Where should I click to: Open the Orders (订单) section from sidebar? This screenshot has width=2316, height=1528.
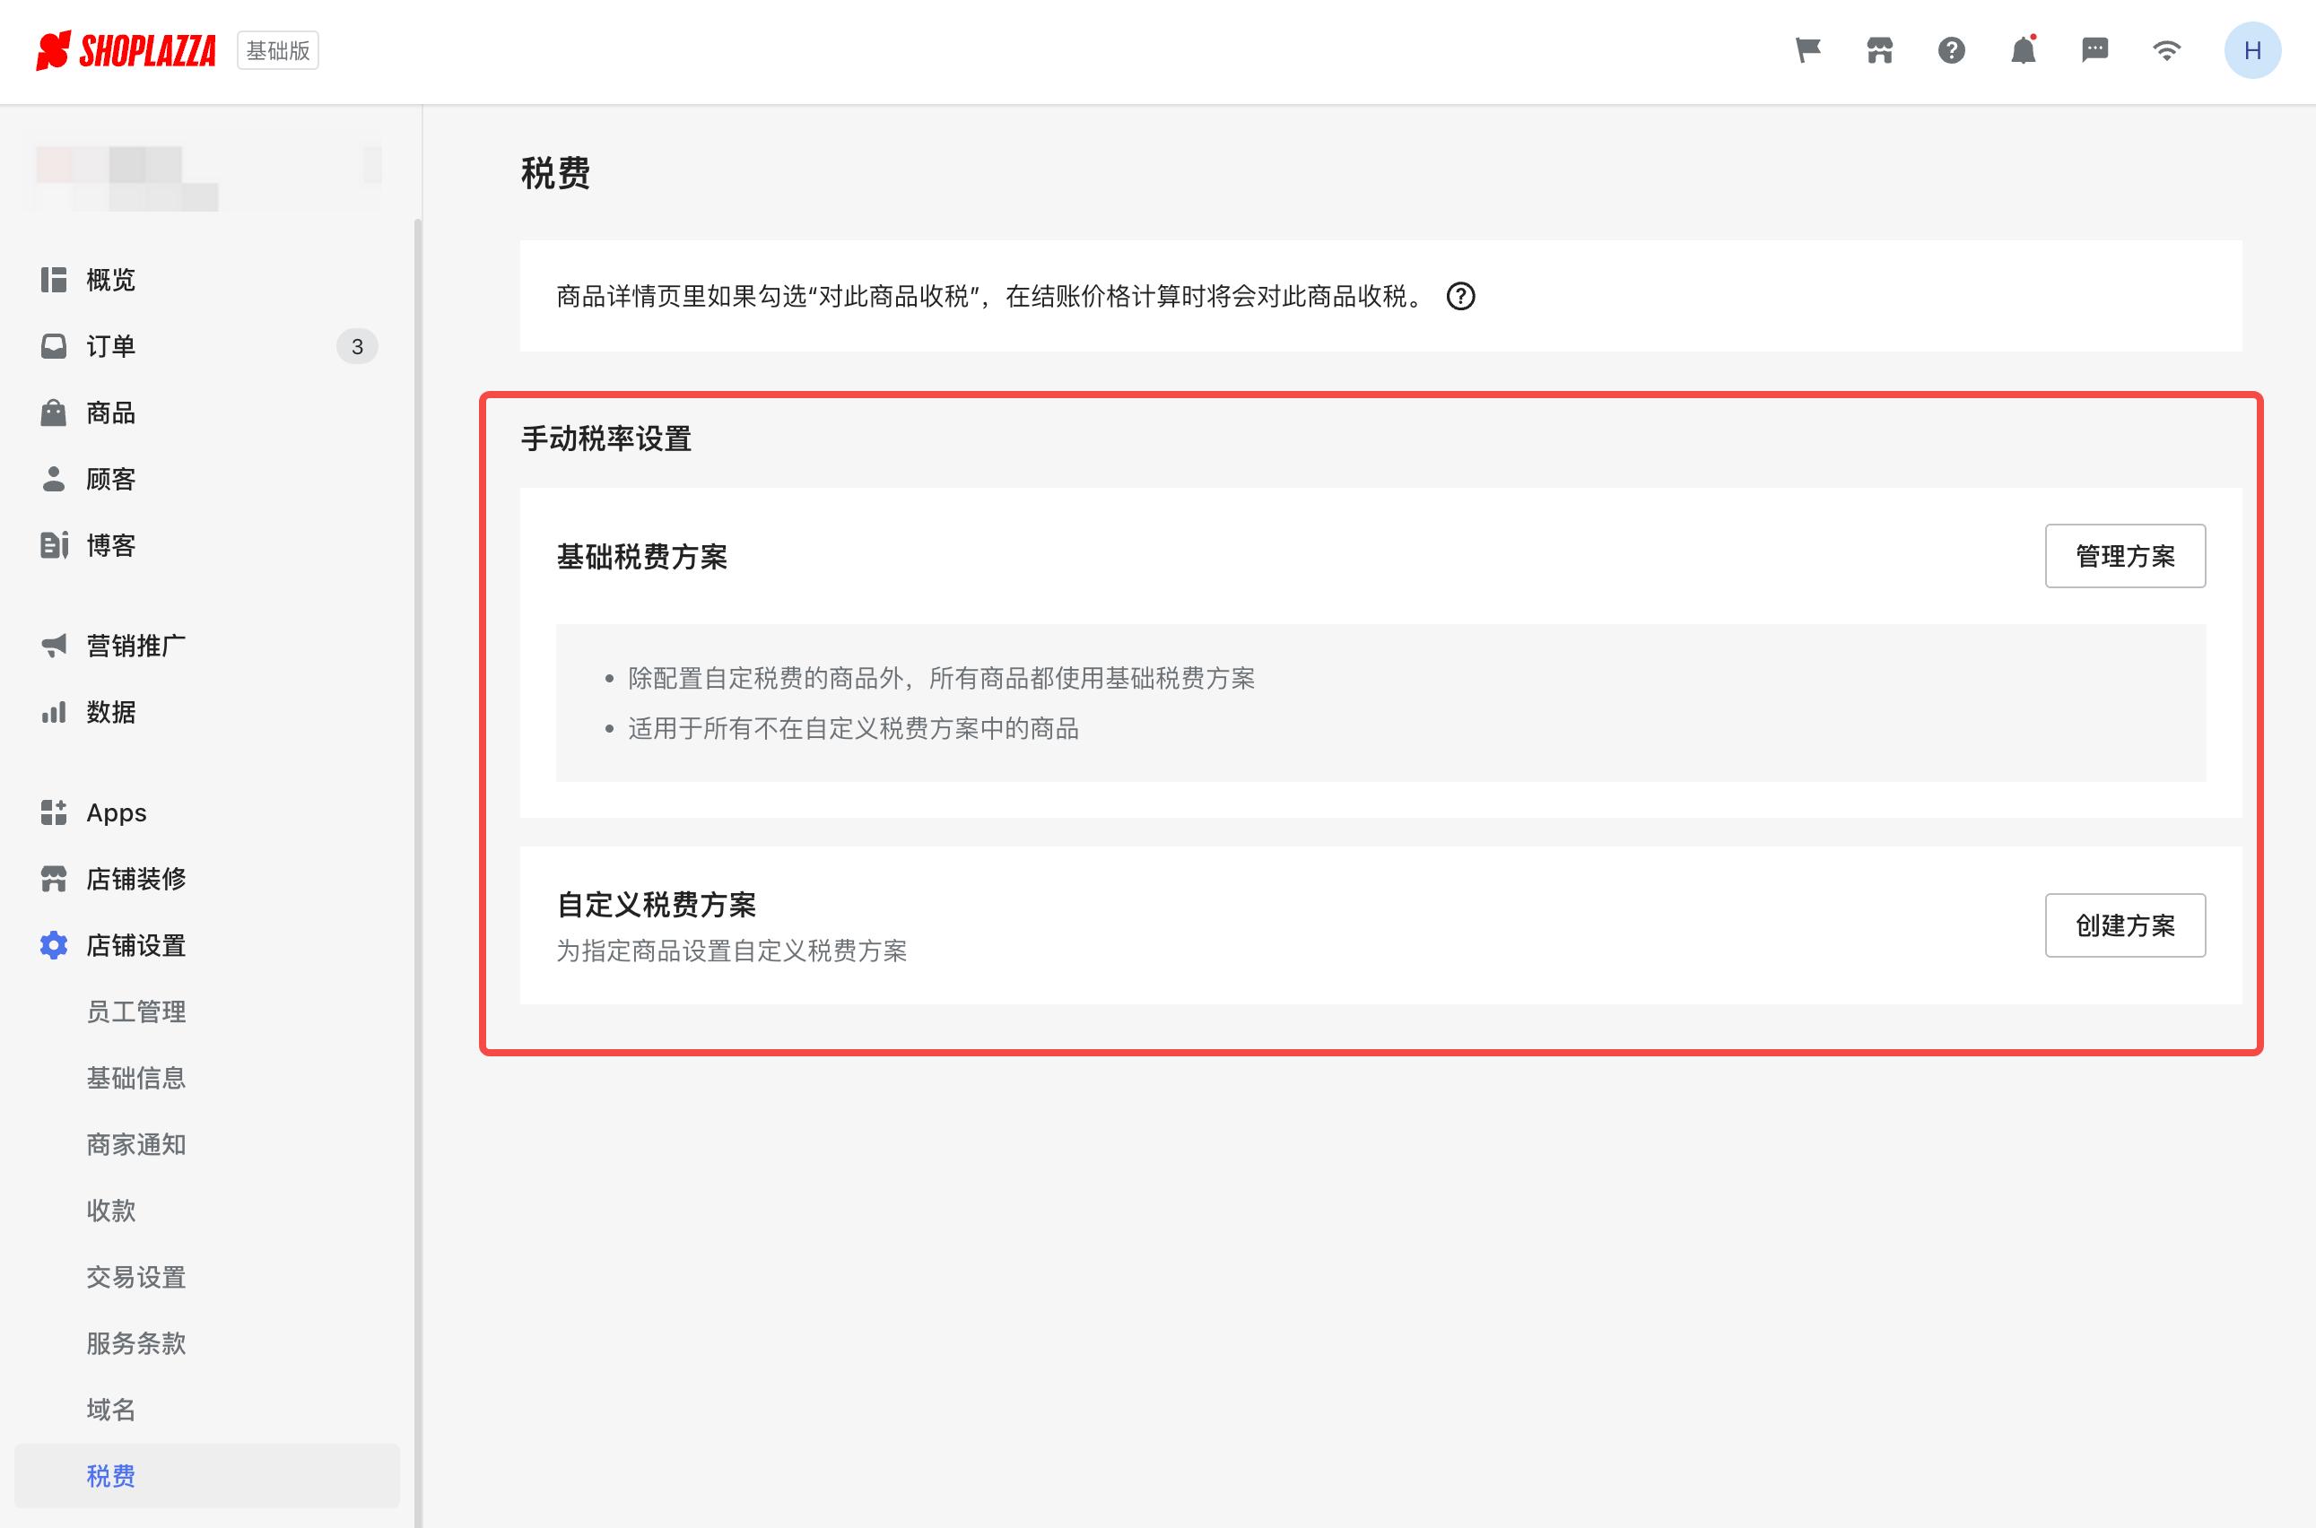[110, 346]
